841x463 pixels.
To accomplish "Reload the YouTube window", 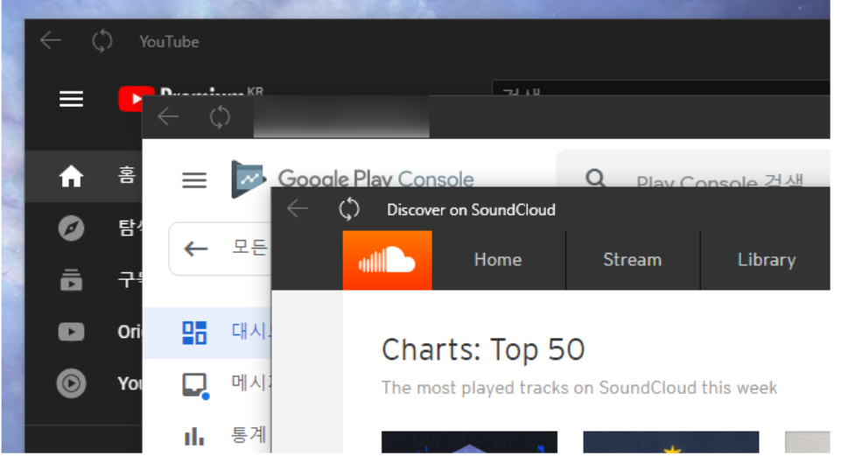I will coord(102,41).
